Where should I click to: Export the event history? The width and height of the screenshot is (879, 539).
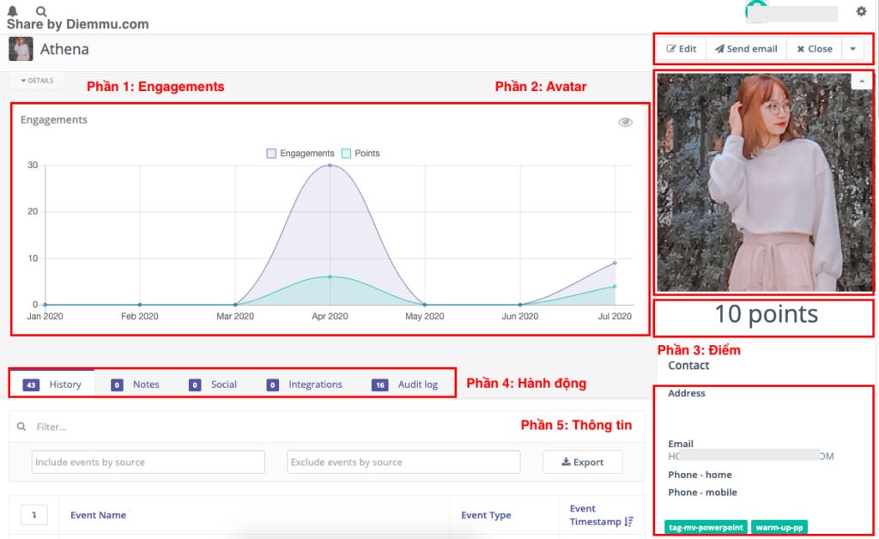pyautogui.click(x=583, y=463)
